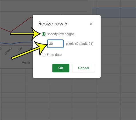
Task: Click the pixels (Default: 21) label
Action: coord(79,44)
